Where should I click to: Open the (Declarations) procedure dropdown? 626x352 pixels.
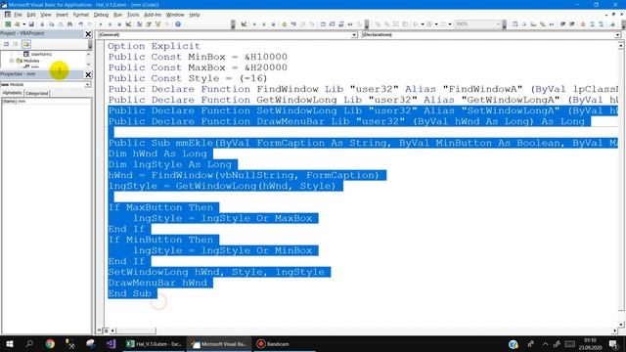pos(617,35)
